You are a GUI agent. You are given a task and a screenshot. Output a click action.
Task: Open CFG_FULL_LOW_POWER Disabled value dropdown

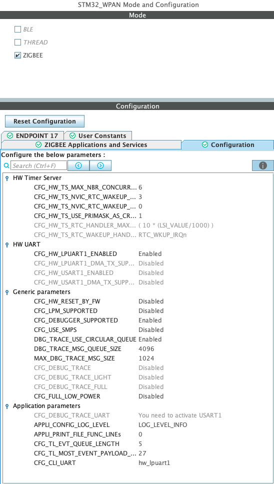[151, 396]
